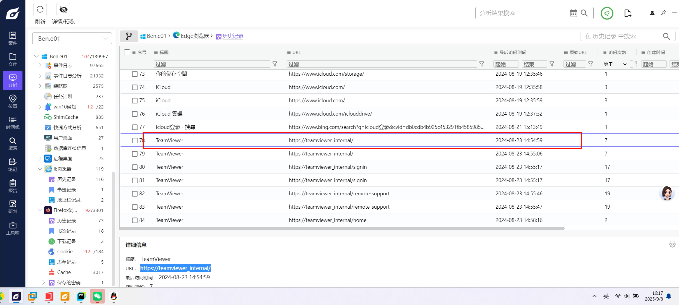
Task: Open the 时间线 sidebar section
Action: [13, 123]
